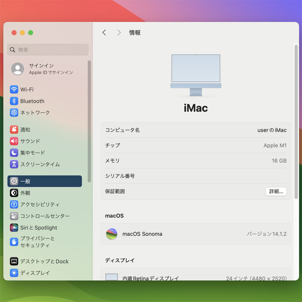Screen dimensions: 302x302
Task: Open ネットワーク globe icon
Action: (x=14, y=113)
